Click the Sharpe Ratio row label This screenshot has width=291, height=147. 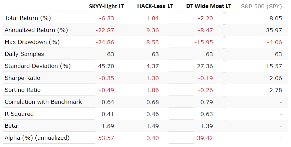point(23,78)
